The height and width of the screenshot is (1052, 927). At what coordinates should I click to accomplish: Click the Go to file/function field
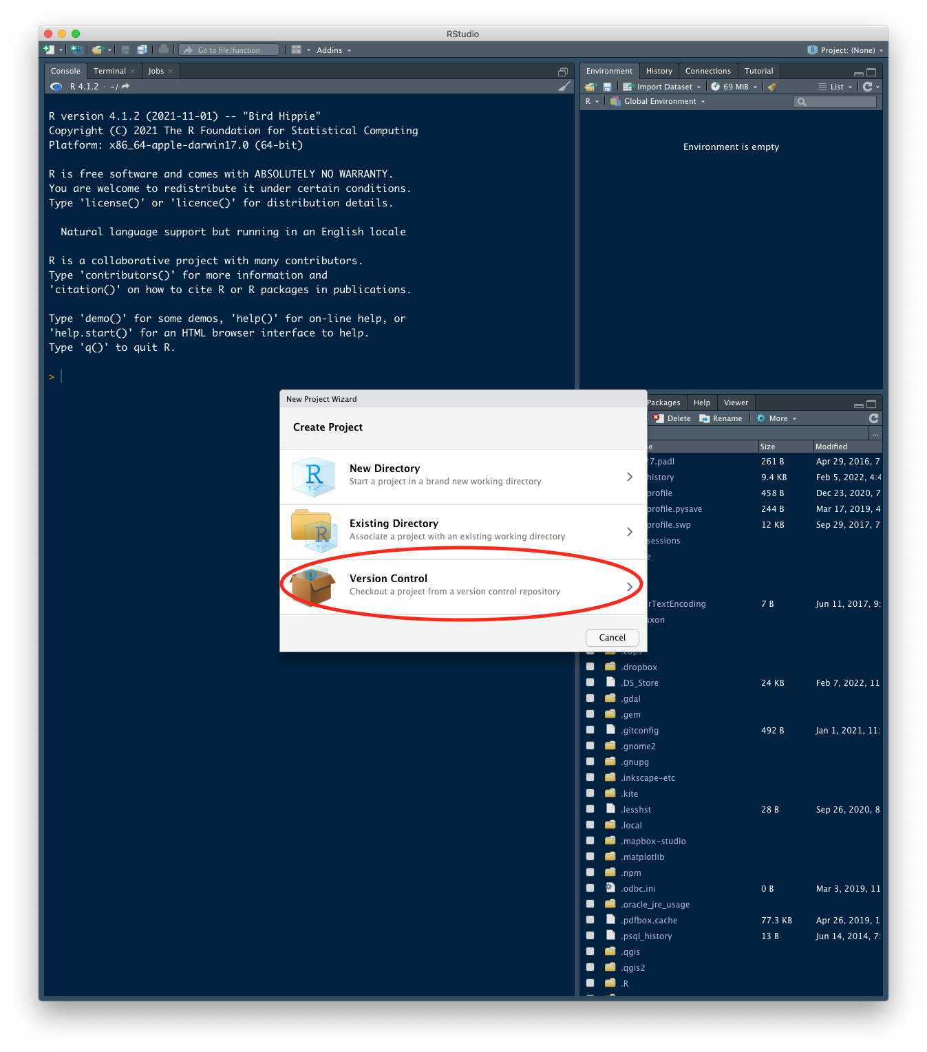tap(229, 50)
